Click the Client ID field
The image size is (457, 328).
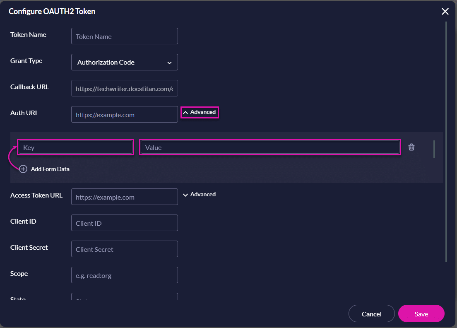click(x=124, y=223)
